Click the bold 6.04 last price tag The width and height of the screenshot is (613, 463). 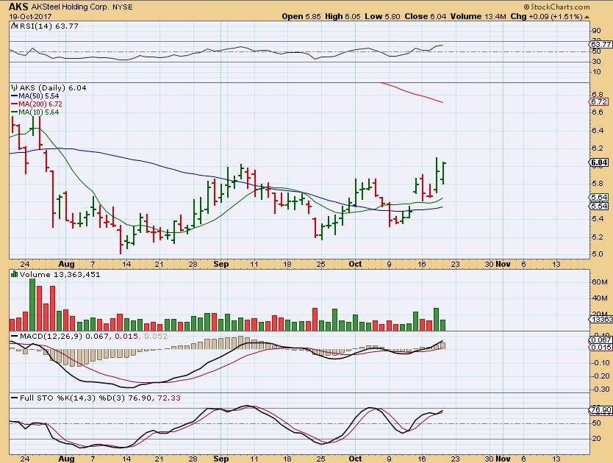tap(600, 162)
